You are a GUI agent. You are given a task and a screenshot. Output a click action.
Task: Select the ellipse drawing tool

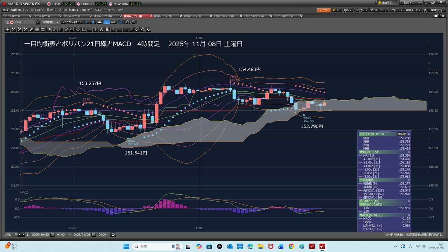(78, 29)
